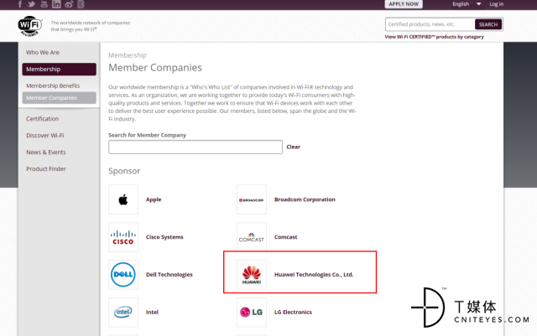
Task: Click the Clear link
Action: coord(293,147)
